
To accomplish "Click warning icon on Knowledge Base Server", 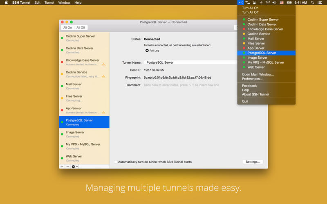I will [103, 64].
